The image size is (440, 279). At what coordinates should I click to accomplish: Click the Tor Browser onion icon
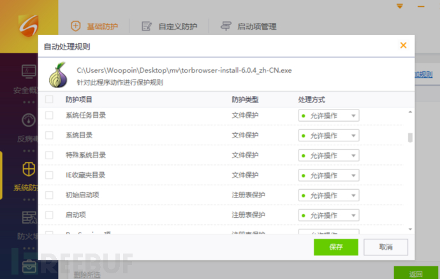point(58,75)
